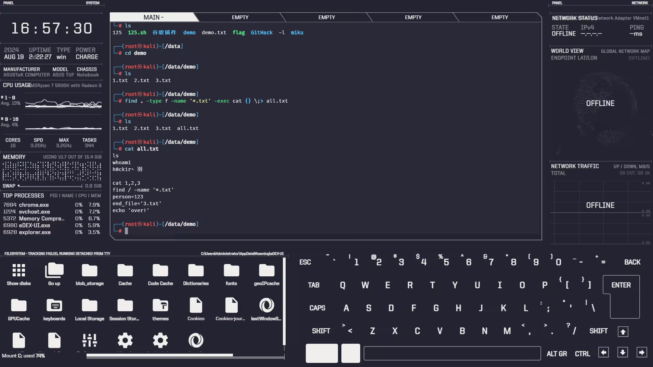Switch to the MAIN terminal tab
Viewport: 653px width, 367px height.
click(153, 17)
